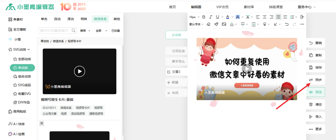The height and width of the screenshot is (140, 336).
Task: Toggle underline formatting
Action: point(217,17)
